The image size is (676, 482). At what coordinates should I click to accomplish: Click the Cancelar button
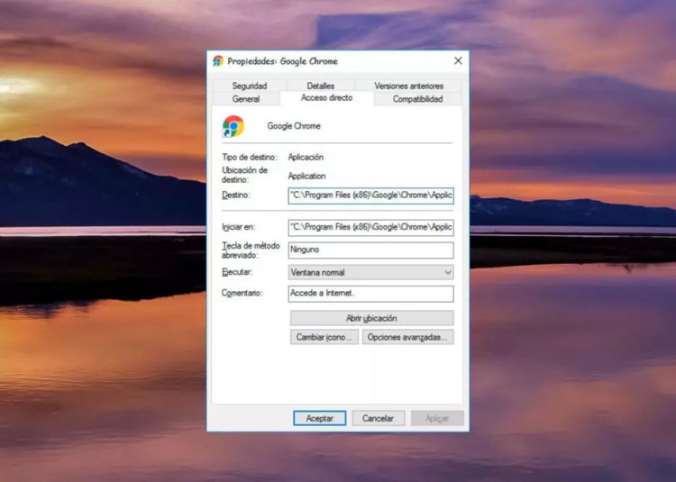pos(378,418)
